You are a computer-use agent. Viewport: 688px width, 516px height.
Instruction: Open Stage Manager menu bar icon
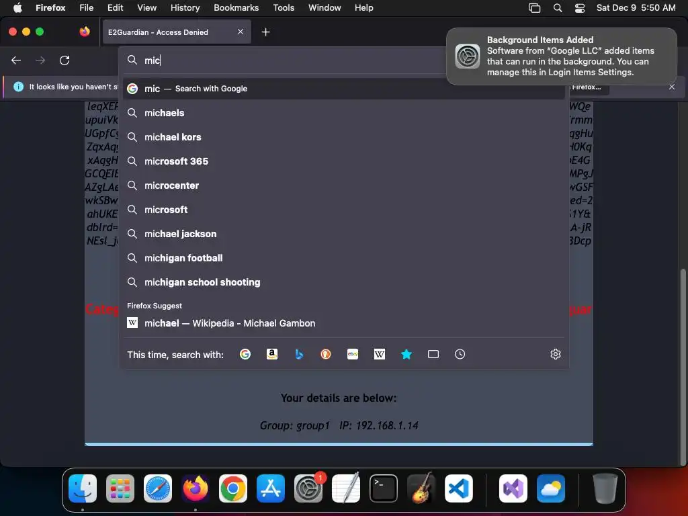(534, 7)
